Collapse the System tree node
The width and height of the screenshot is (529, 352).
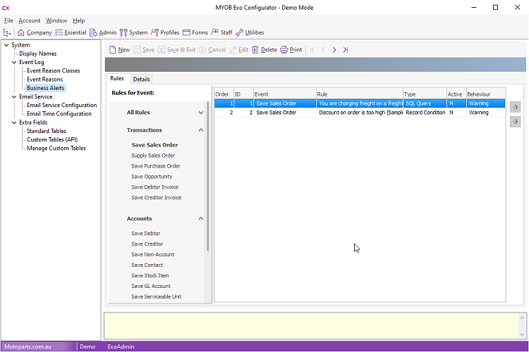(x=6, y=45)
